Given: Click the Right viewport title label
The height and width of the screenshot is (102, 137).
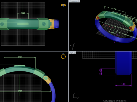Looking at the screenshot, I should (72, 52).
